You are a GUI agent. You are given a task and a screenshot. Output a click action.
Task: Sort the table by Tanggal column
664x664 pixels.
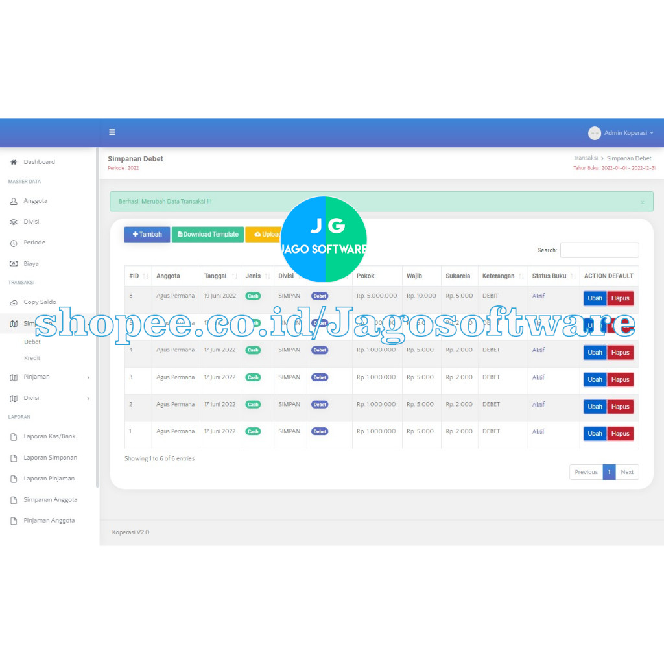click(x=219, y=276)
